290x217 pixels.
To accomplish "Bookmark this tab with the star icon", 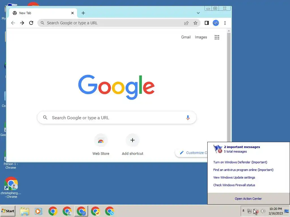I will (x=195, y=23).
